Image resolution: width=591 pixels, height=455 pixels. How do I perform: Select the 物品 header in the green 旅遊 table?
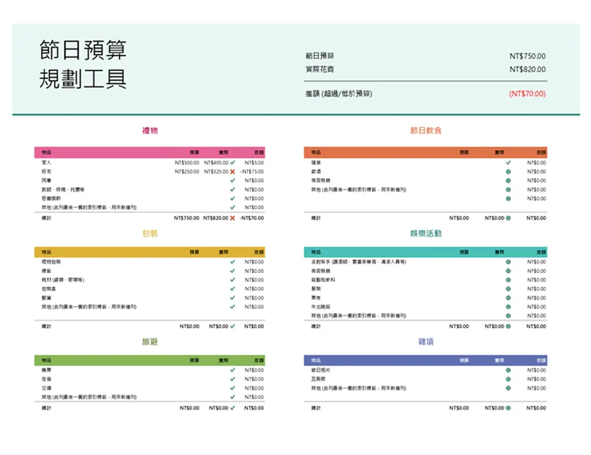[x=46, y=361]
